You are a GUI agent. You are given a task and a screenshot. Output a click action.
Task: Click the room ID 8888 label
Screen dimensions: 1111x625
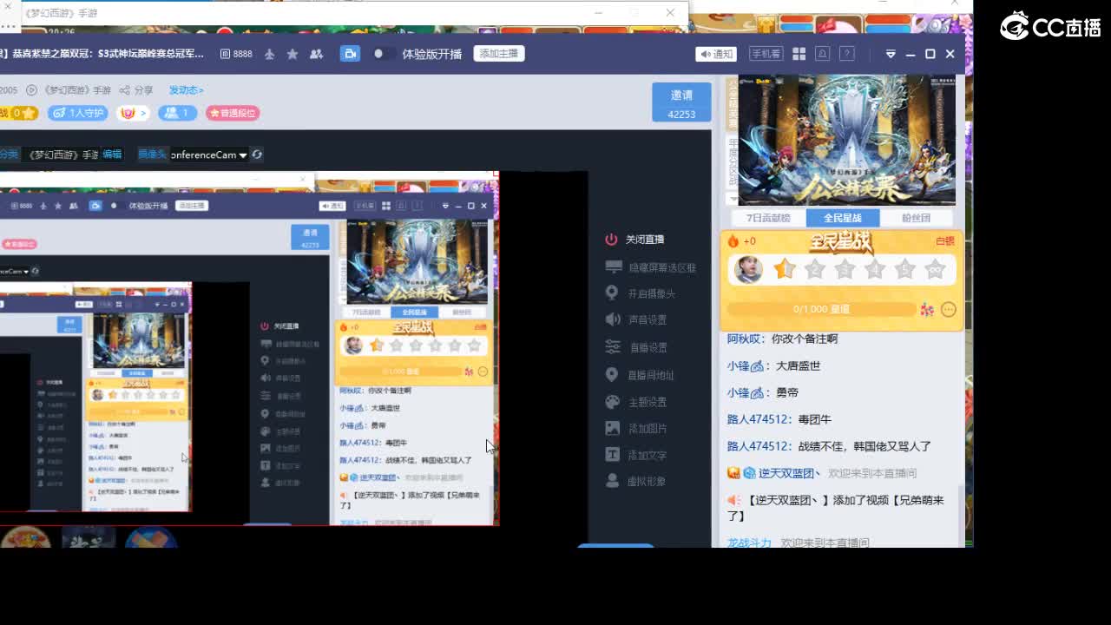236,54
